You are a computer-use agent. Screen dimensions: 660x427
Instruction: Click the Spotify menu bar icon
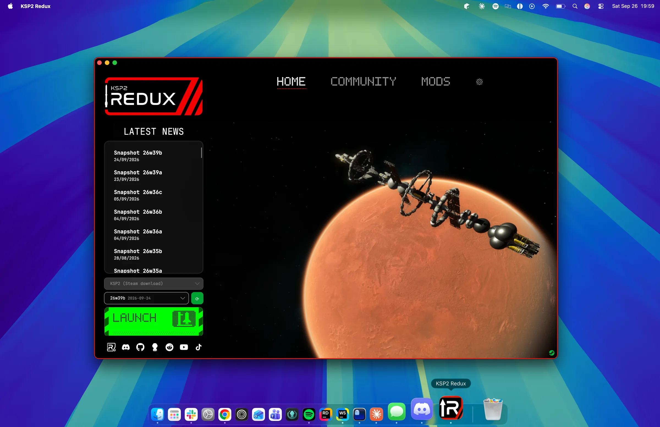point(495,6)
